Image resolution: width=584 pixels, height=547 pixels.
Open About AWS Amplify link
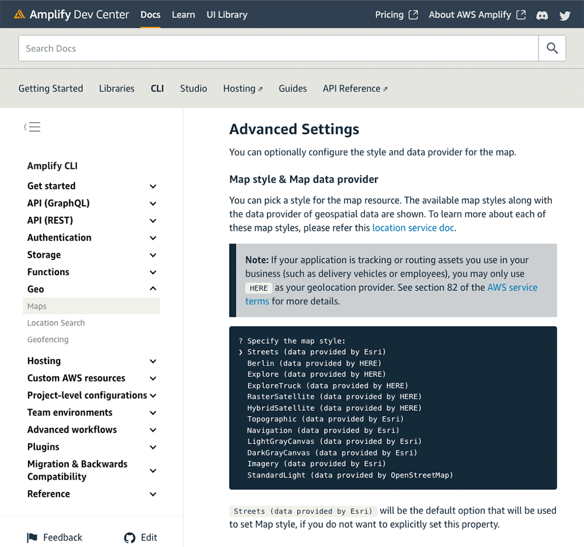470,15
